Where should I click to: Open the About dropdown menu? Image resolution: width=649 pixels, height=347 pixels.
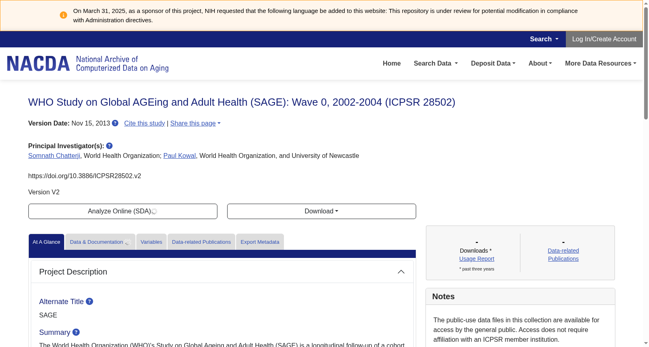[x=540, y=64]
